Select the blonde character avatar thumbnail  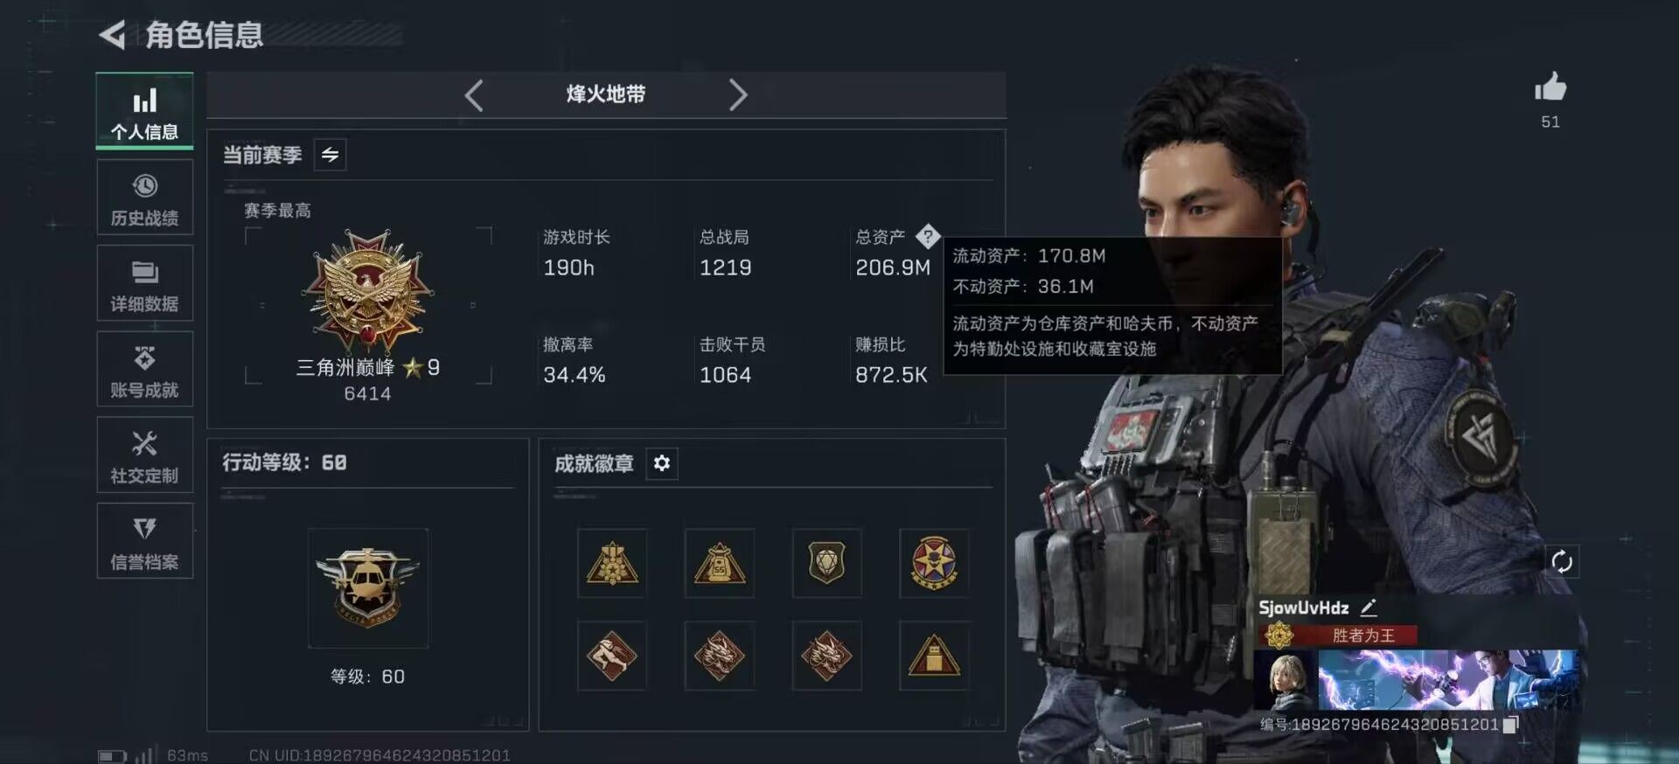(1284, 679)
